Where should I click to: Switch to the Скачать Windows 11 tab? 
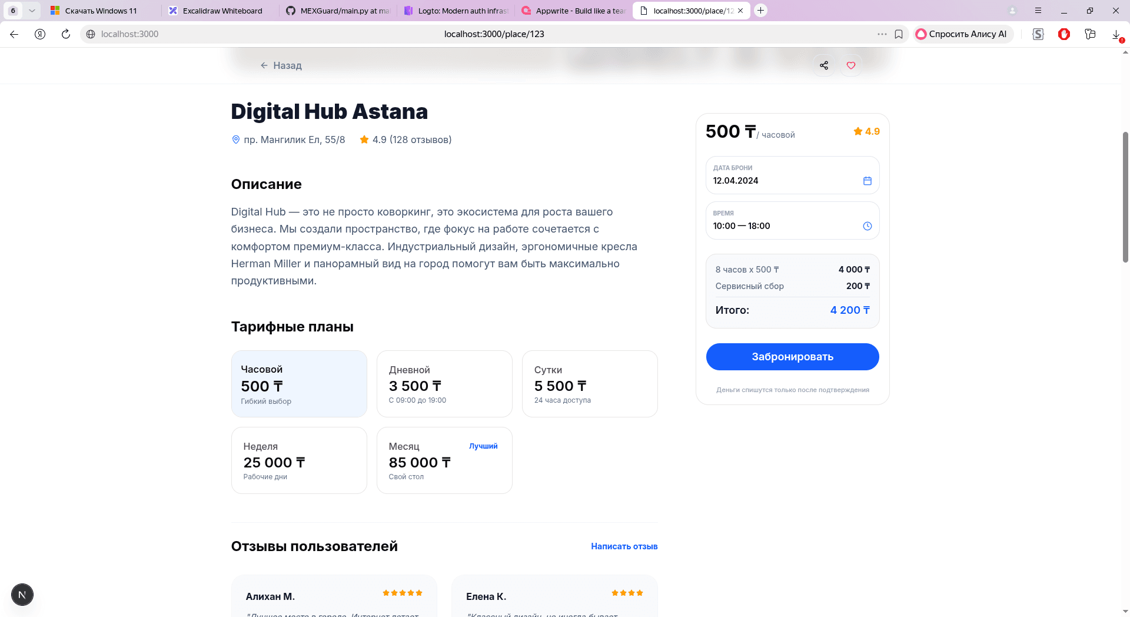pyautogui.click(x=101, y=11)
